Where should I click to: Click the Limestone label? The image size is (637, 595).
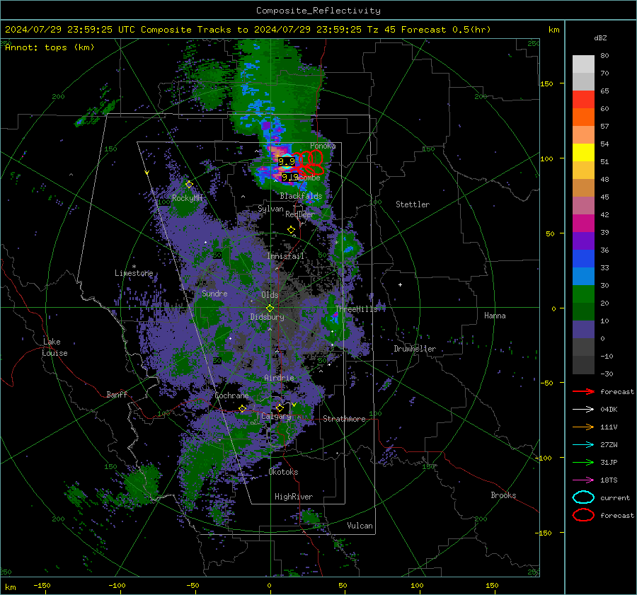134,273
